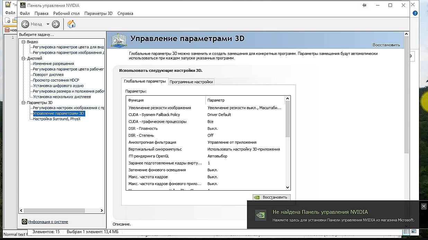Select Макс. частота кадров фонового приложения row

[205, 184]
